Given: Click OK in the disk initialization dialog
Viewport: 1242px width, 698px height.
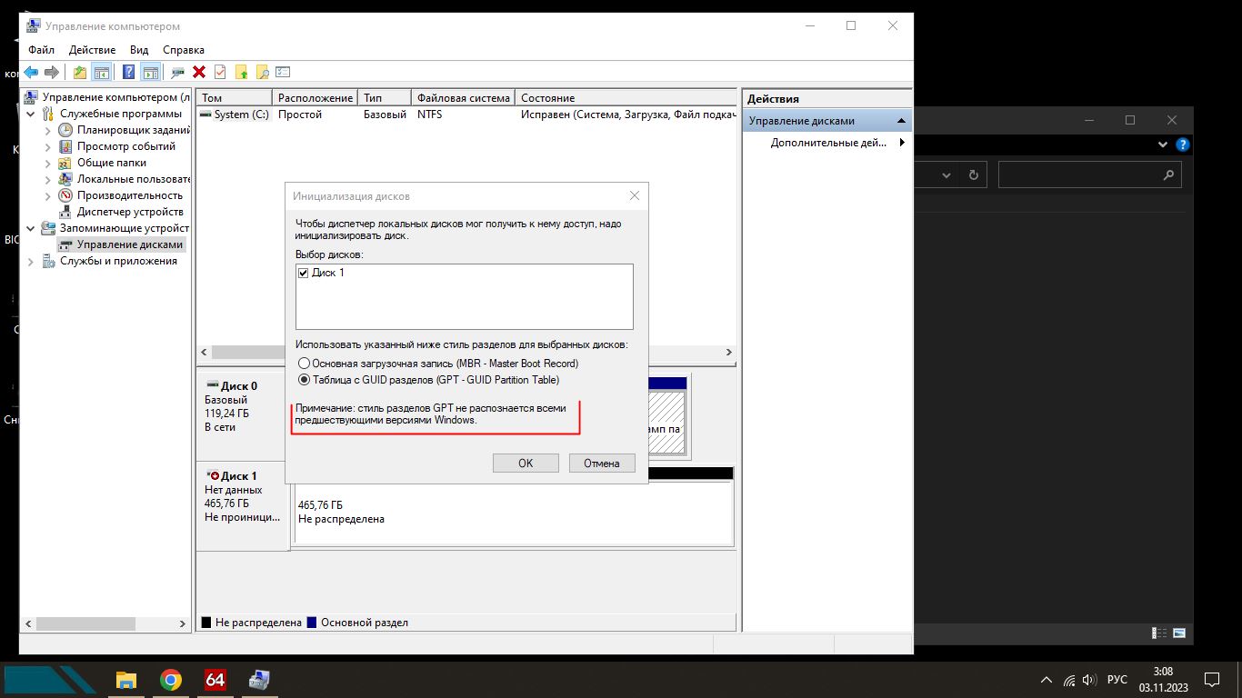Looking at the screenshot, I should [x=526, y=464].
